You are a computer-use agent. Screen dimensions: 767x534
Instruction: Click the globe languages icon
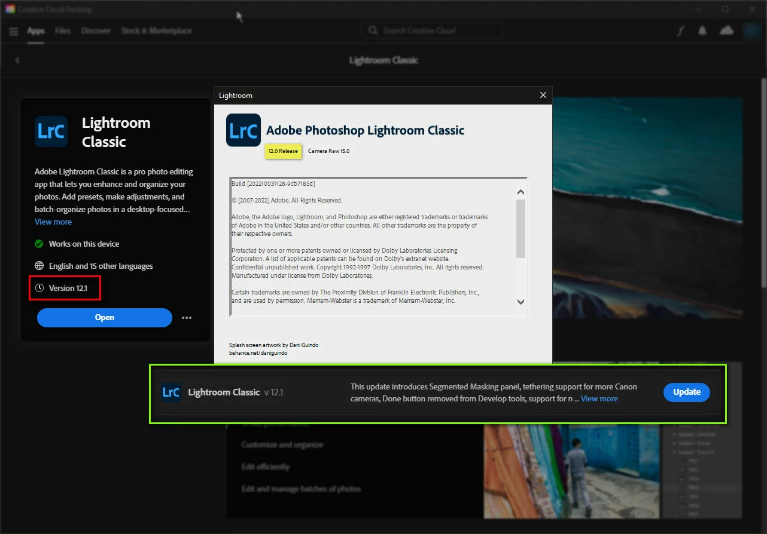coord(39,266)
